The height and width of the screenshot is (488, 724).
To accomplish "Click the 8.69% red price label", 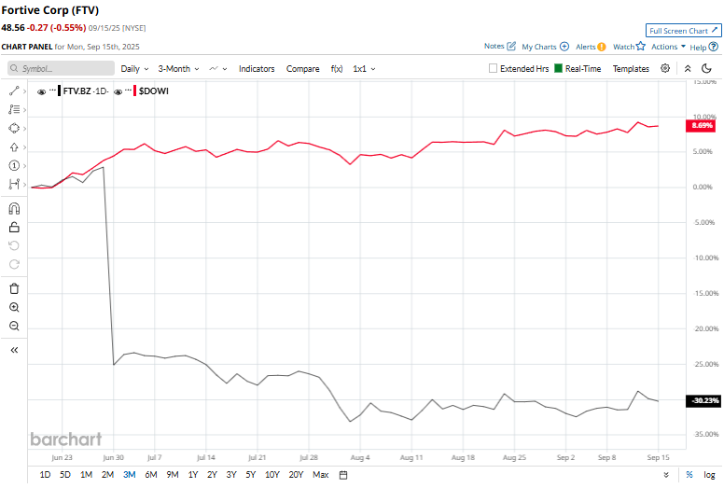I will pyautogui.click(x=702, y=125).
